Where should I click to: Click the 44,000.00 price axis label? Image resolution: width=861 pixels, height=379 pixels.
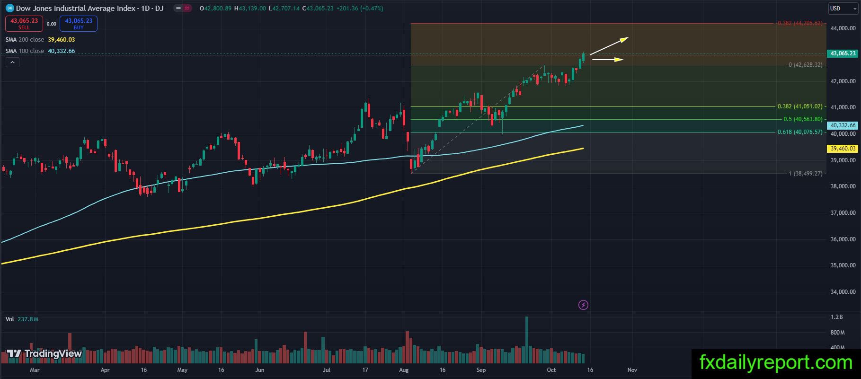(843, 28)
